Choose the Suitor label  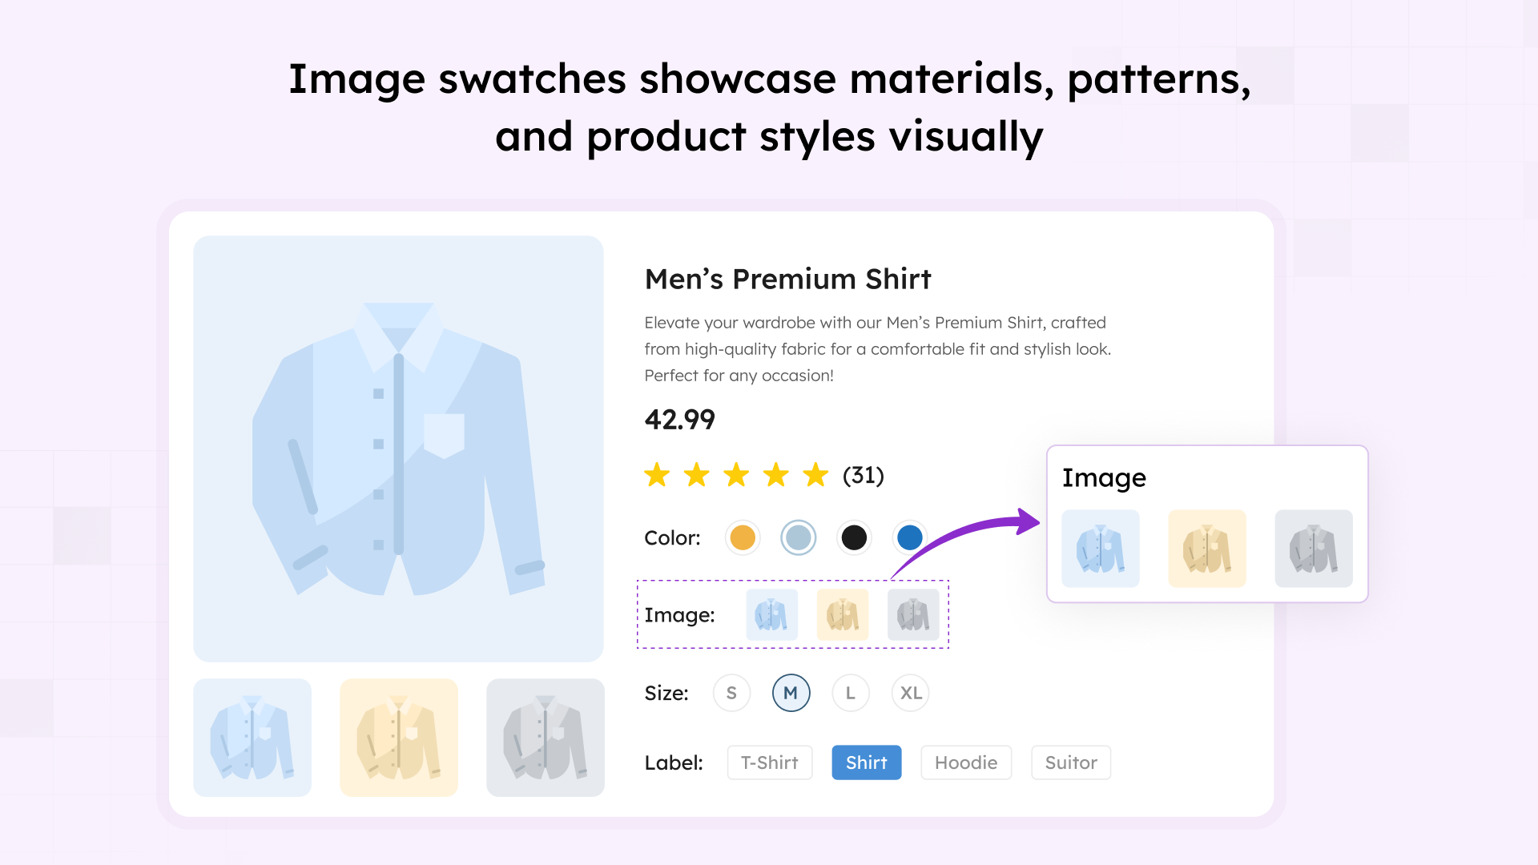coord(1070,762)
